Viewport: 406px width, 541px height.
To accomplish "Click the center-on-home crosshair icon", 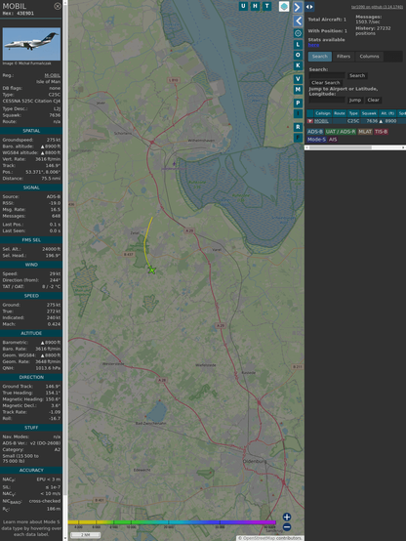I will 298,33.
